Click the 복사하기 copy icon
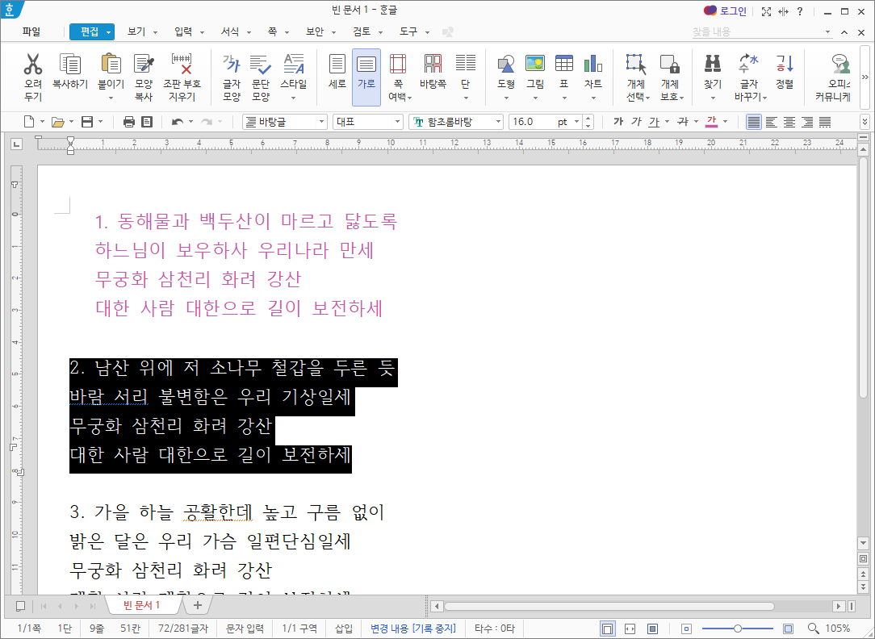Image resolution: width=875 pixels, height=639 pixels. [70, 64]
